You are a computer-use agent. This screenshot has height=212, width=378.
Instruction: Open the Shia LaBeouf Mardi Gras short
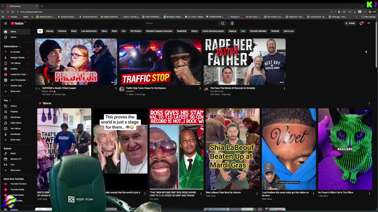click(233, 149)
